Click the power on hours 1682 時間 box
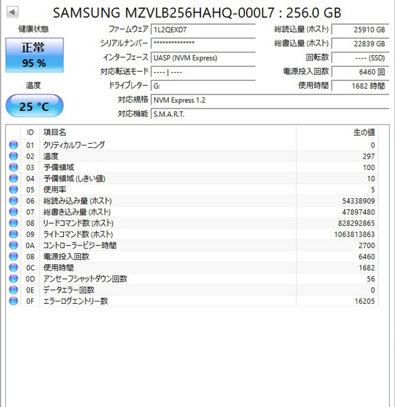 coord(360,85)
